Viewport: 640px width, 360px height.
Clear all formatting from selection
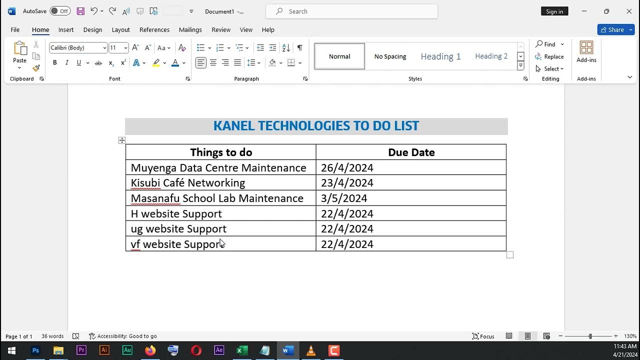click(x=182, y=48)
